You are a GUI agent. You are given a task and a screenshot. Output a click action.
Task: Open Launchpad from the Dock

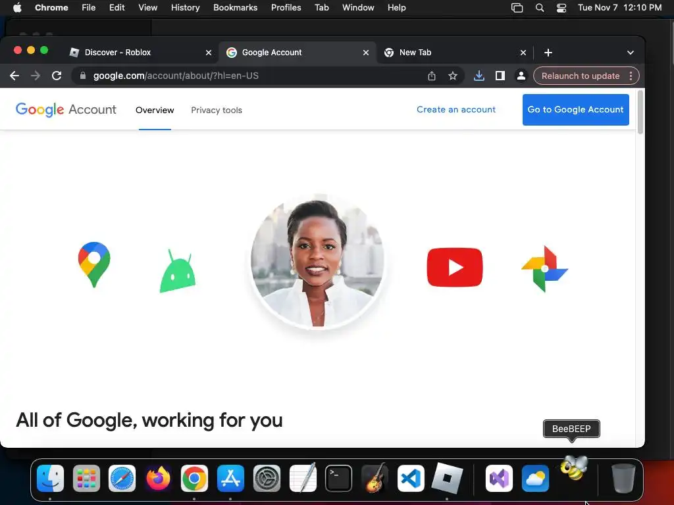point(86,479)
